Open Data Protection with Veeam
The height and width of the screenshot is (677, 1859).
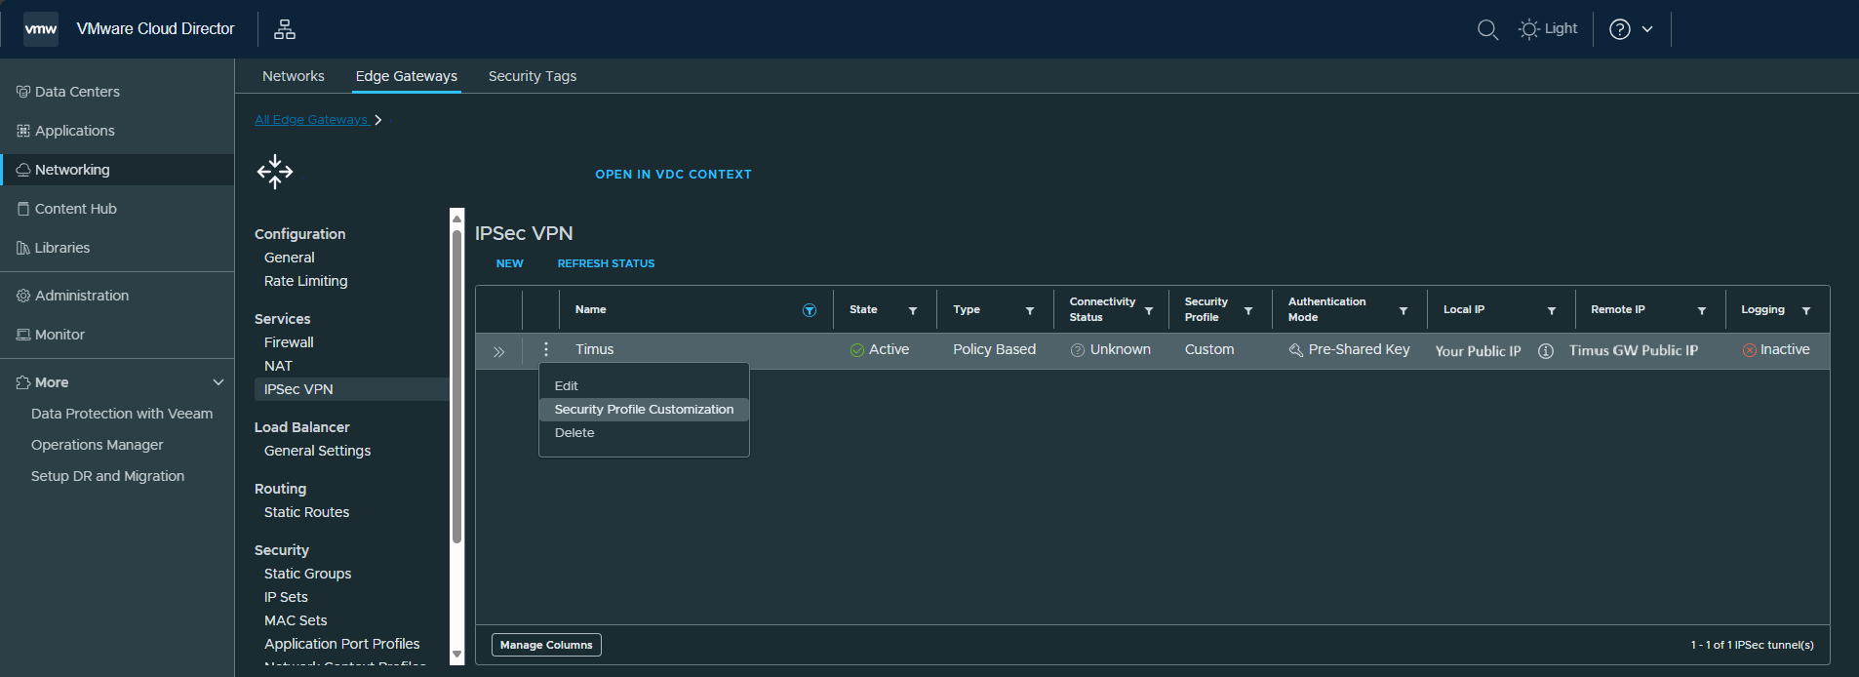click(x=122, y=414)
